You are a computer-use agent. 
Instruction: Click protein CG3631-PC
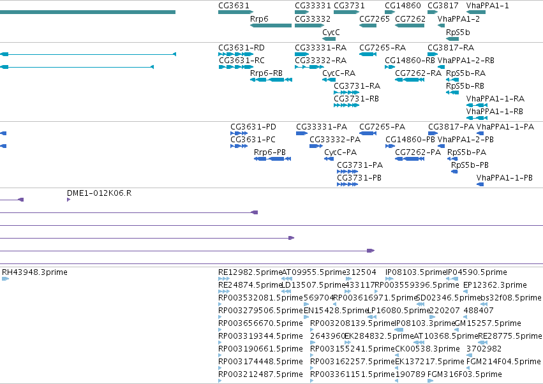253,140
